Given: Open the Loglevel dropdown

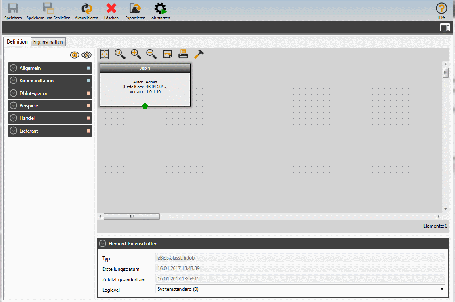Looking at the screenshot, I should pyautogui.click(x=300, y=289).
